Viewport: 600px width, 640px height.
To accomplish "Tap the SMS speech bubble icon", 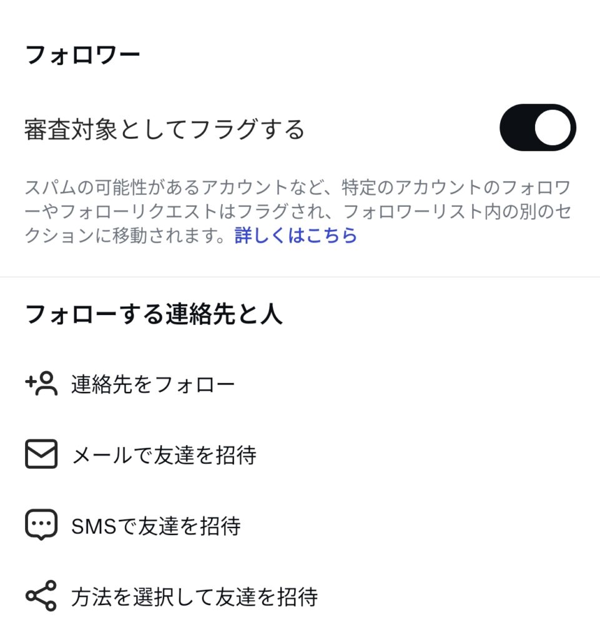I will tap(41, 525).
